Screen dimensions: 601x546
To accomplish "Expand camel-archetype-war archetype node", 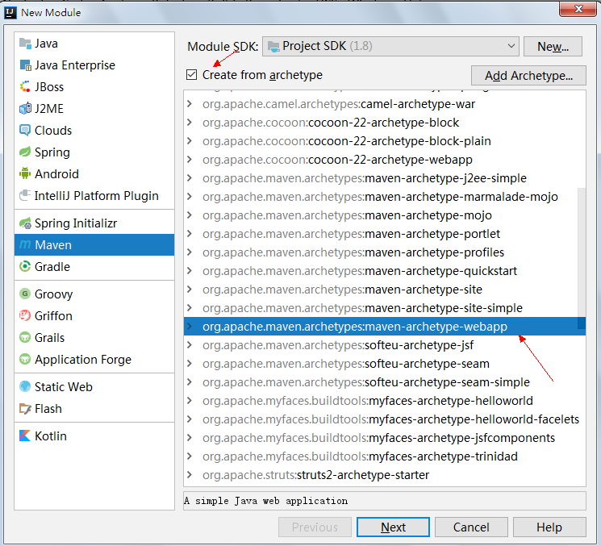I will tap(190, 104).
